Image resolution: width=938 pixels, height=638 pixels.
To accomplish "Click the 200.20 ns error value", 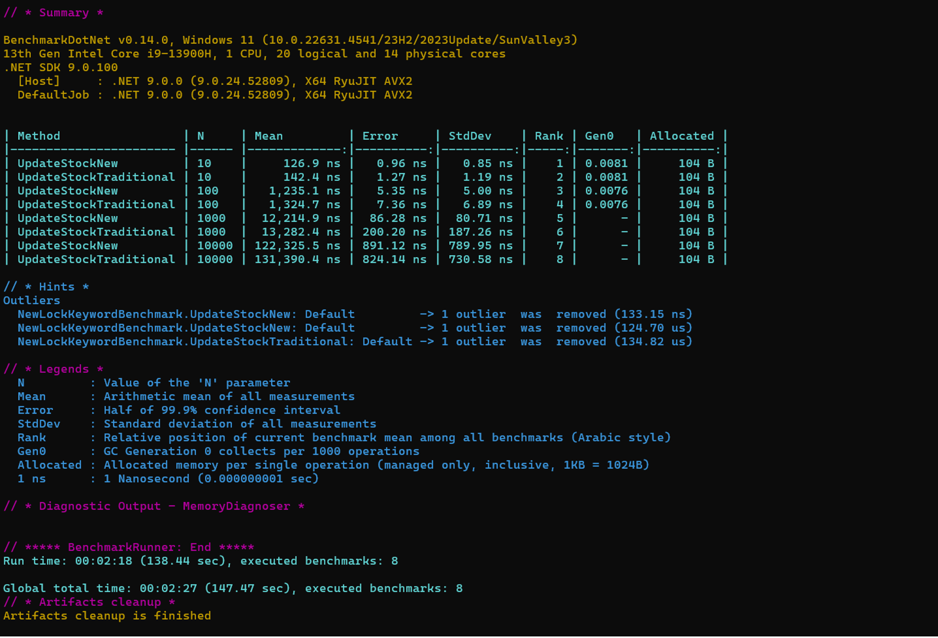I will tap(394, 232).
